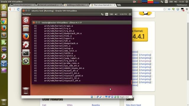Open Sublime Text from host launcher
This screenshot has width=189, height=106.
tap(4, 35)
